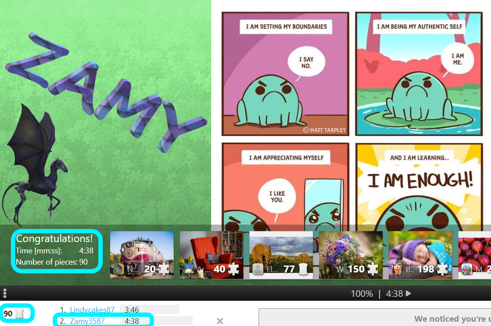
Task: Close the notice with the X icon
Action: [x=220, y=321]
